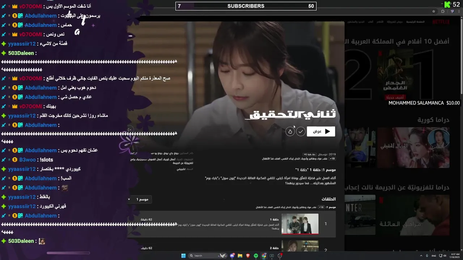Open the ألعاب Netflix nav item
Viewport: 463px width, 260px height.
[x=371, y=22]
